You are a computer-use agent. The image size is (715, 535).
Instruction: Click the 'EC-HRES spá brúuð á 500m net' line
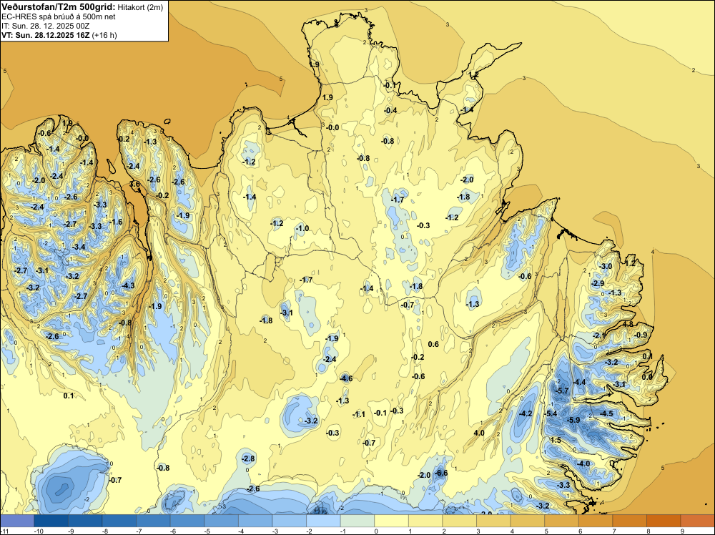59,16
